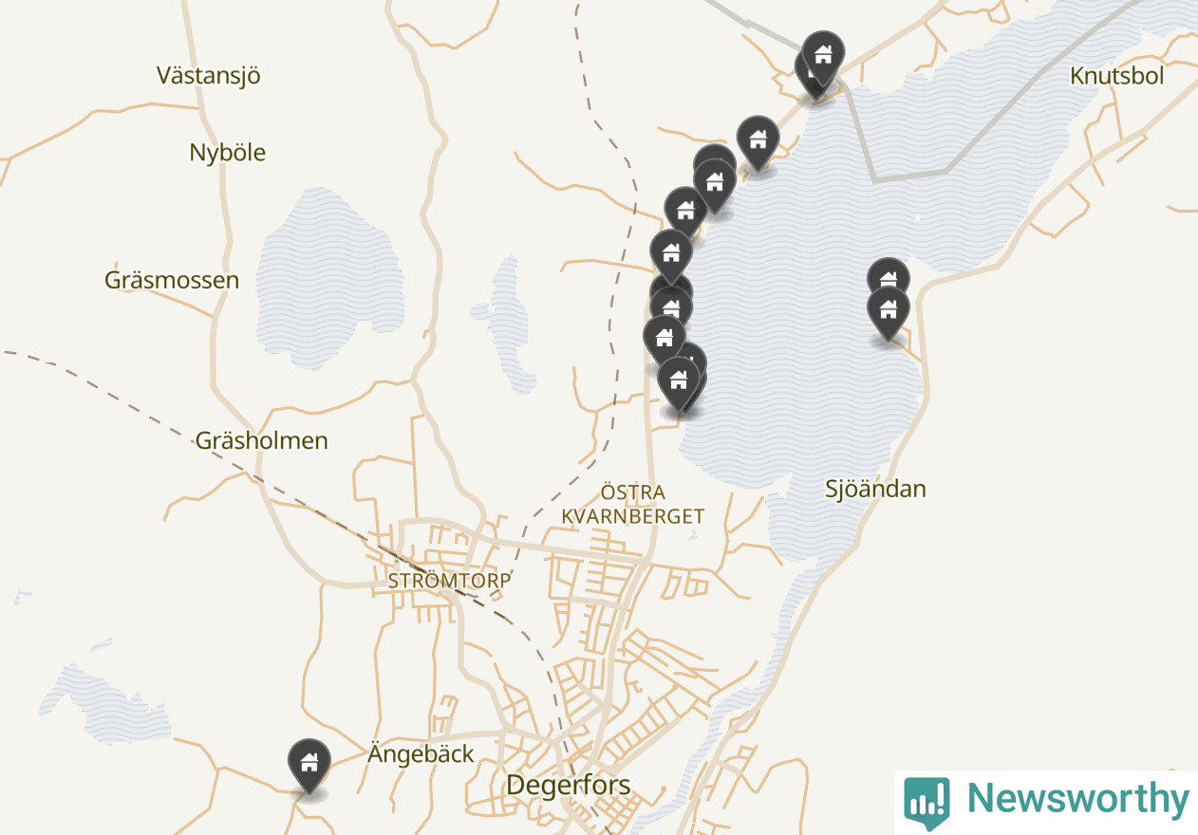Open the Newsworthy logo link
The width and height of the screenshot is (1198, 835).
click(x=1046, y=802)
